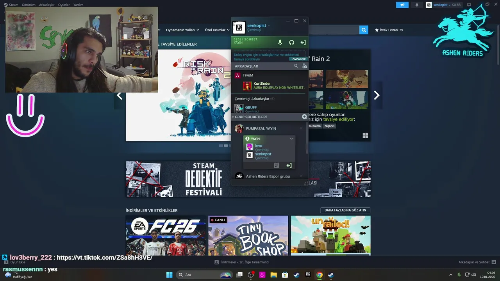Open senkopist account dropdown at top

(444, 5)
